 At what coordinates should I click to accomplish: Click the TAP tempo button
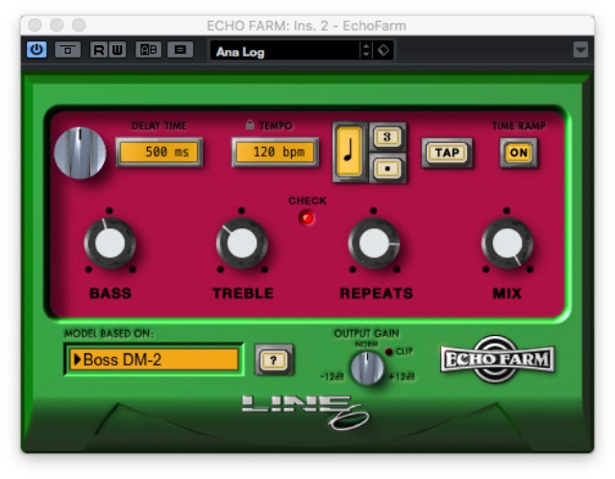coord(447,153)
